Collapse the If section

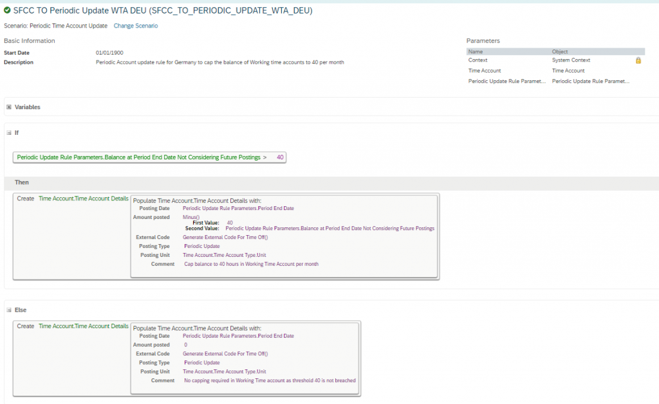[x=9, y=132]
